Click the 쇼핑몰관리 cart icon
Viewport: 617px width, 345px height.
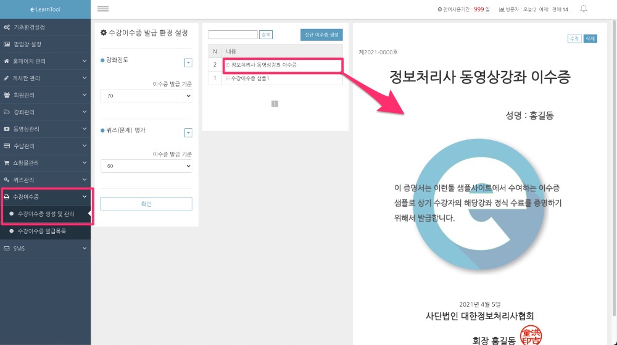7,162
